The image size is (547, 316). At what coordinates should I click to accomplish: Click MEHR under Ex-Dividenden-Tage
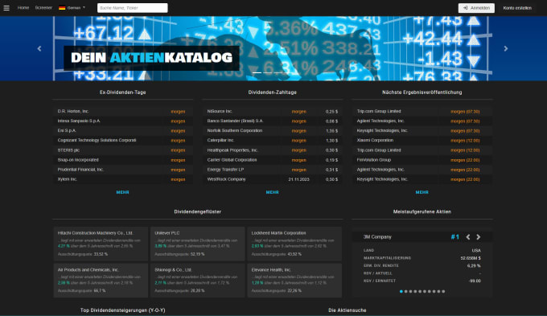122,192
